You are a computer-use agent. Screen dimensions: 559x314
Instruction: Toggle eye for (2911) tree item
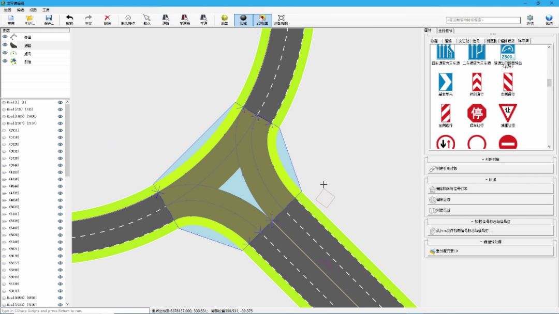[x=60, y=131]
